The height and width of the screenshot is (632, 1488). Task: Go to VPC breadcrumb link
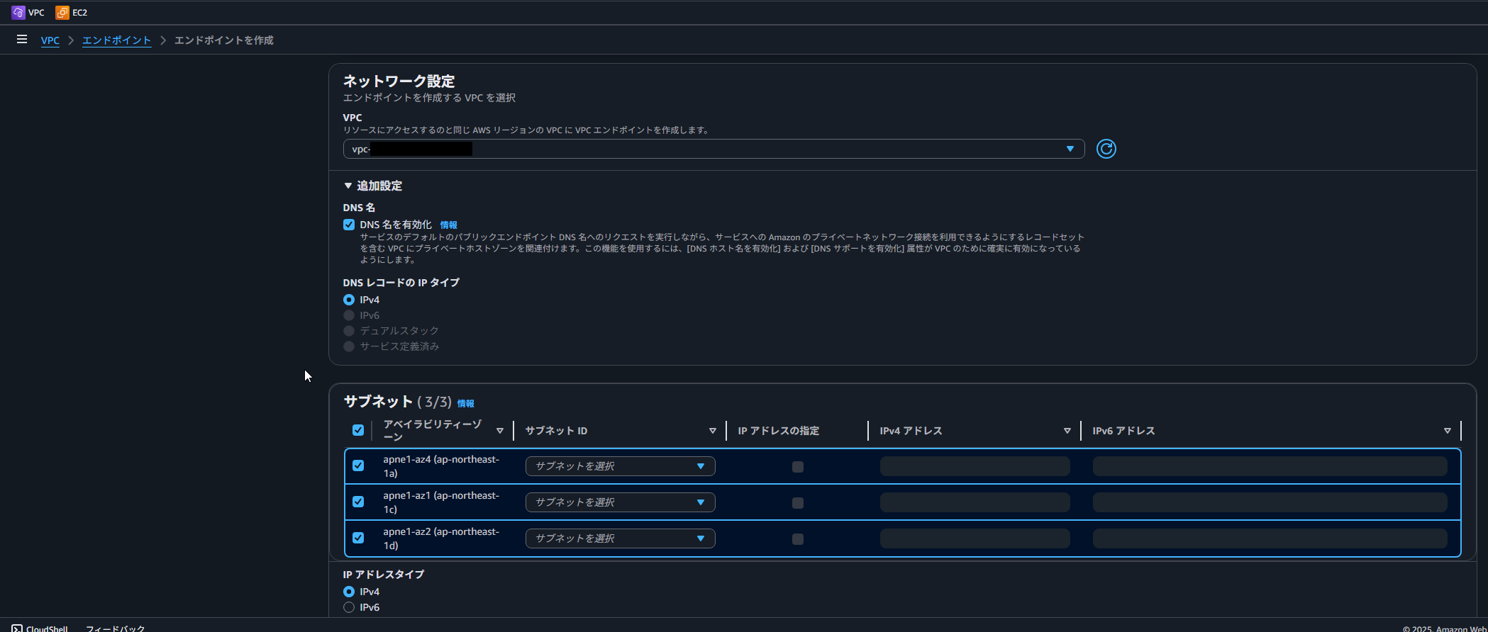pyautogui.click(x=50, y=40)
